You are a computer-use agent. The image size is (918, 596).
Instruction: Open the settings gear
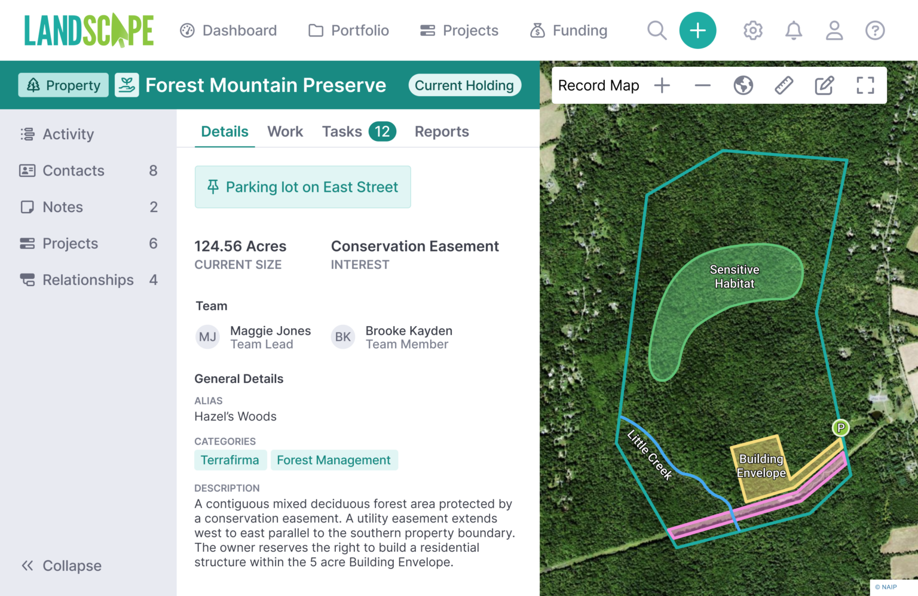752,30
